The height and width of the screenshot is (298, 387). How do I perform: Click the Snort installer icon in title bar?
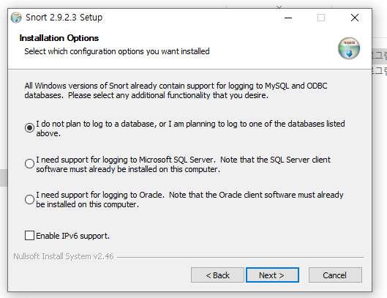16,18
